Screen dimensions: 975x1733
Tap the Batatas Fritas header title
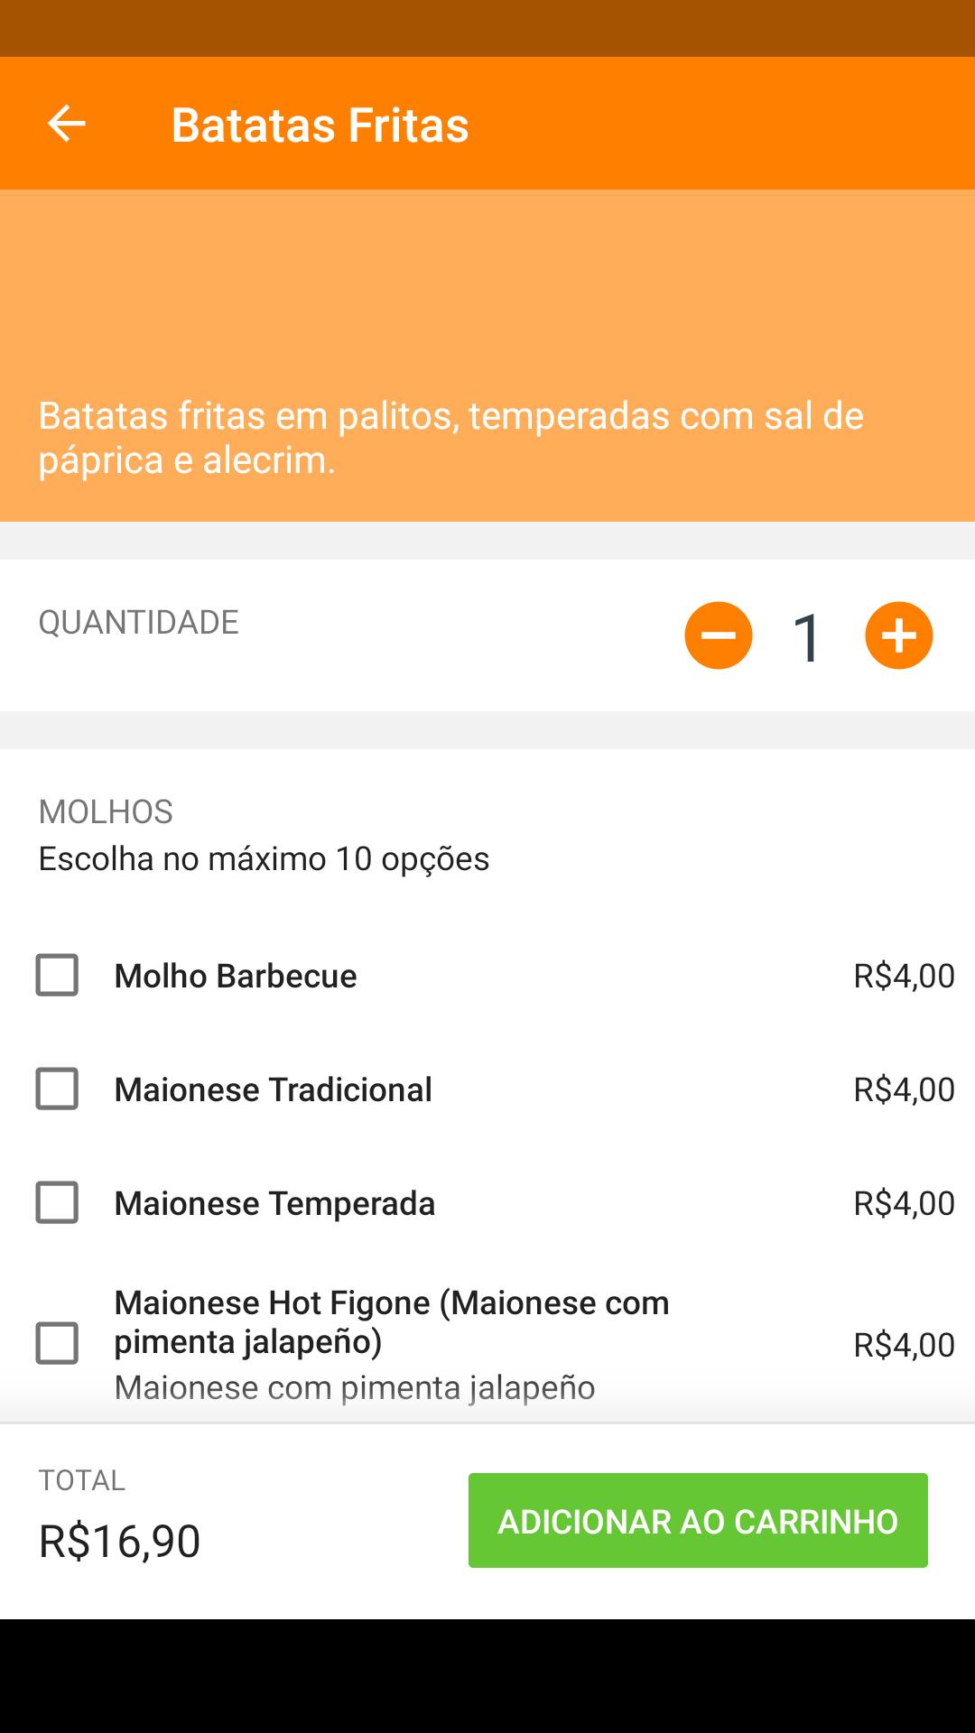tap(320, 125)
